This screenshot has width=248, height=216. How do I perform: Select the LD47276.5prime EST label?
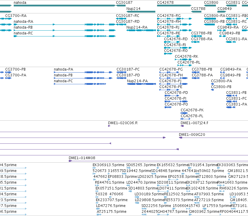pyautogui.click(x=111, y=206)
